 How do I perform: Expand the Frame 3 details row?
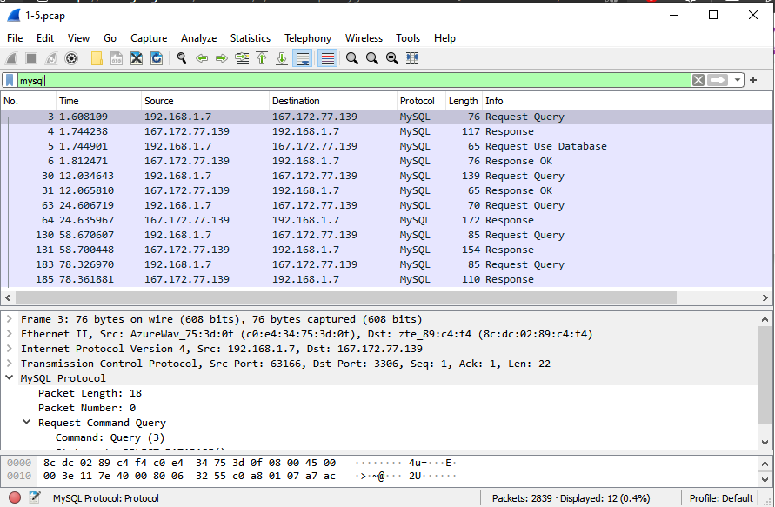(x=9, y=319)
